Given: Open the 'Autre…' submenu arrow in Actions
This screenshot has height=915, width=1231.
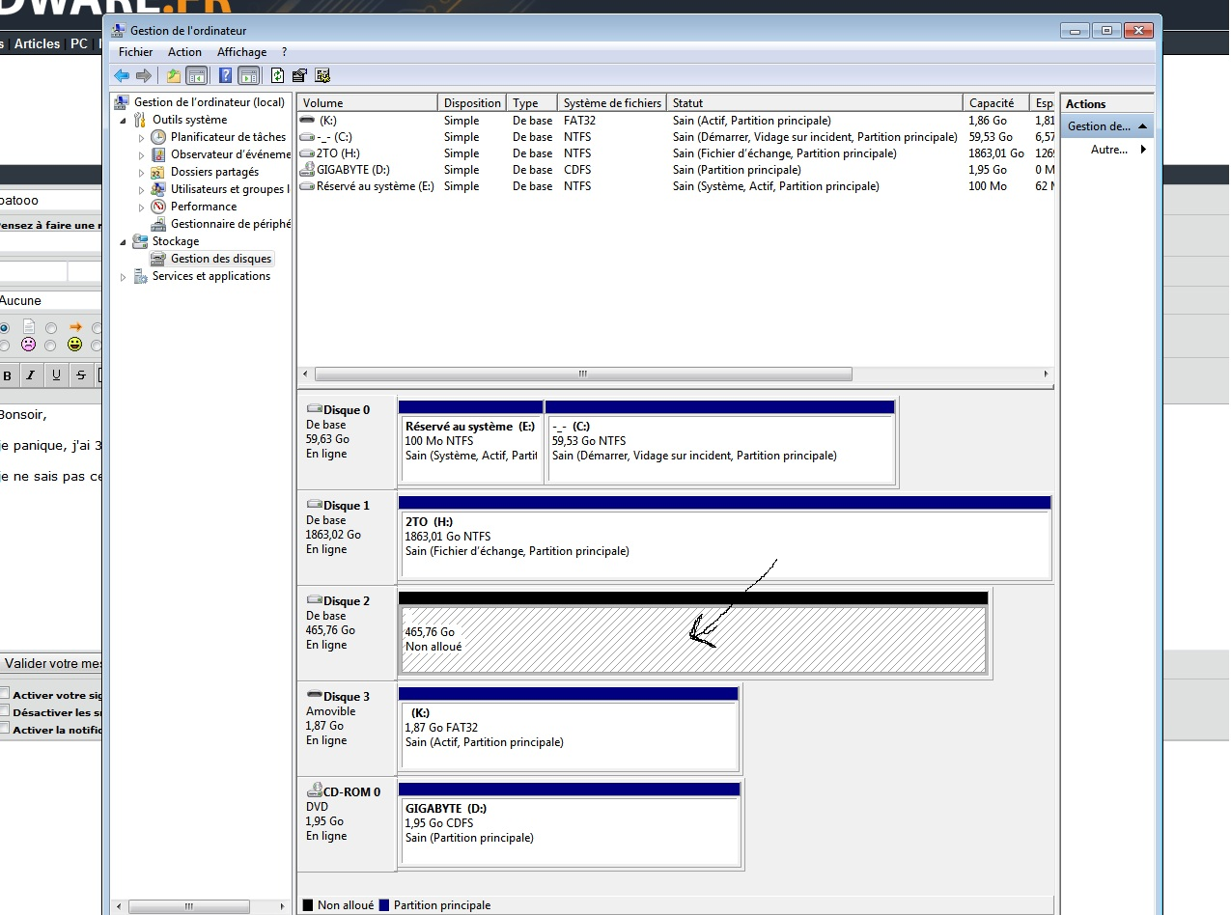Looking at the screenshot, I should coord(1144,150).
